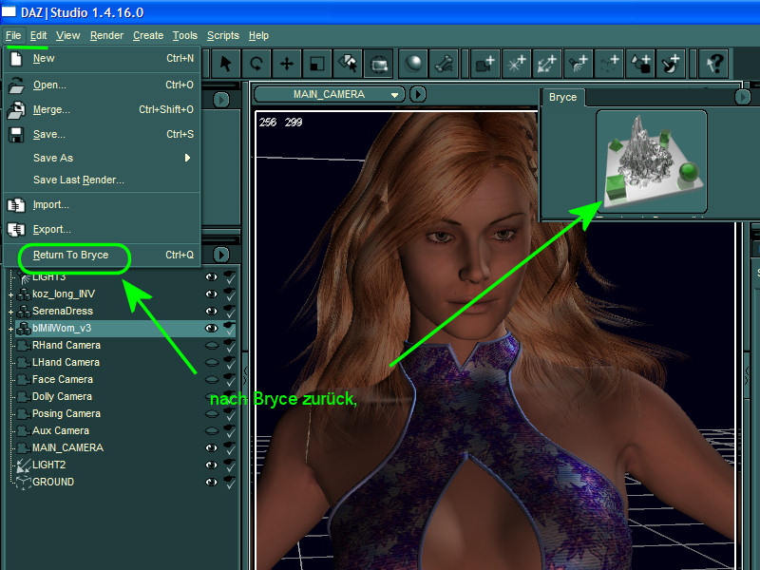760x570 pixels.
Task: Toggle visibility of blMilWom_v3
Action: 211,328
